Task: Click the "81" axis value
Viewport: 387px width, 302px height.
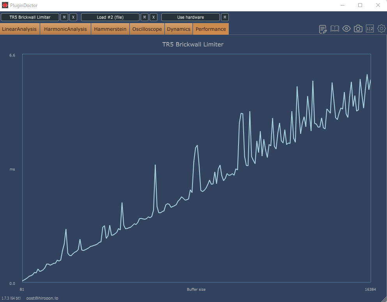Action: (x=22, y=290)
